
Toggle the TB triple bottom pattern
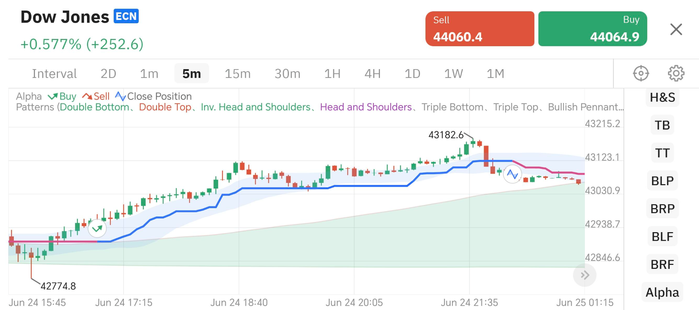(662, 125)
